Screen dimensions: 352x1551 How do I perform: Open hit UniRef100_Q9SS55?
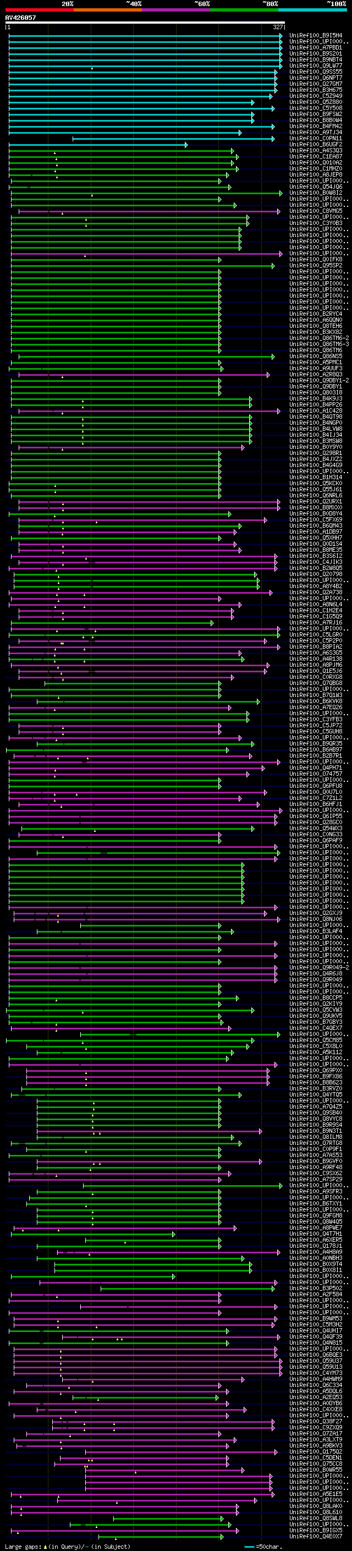316,72
